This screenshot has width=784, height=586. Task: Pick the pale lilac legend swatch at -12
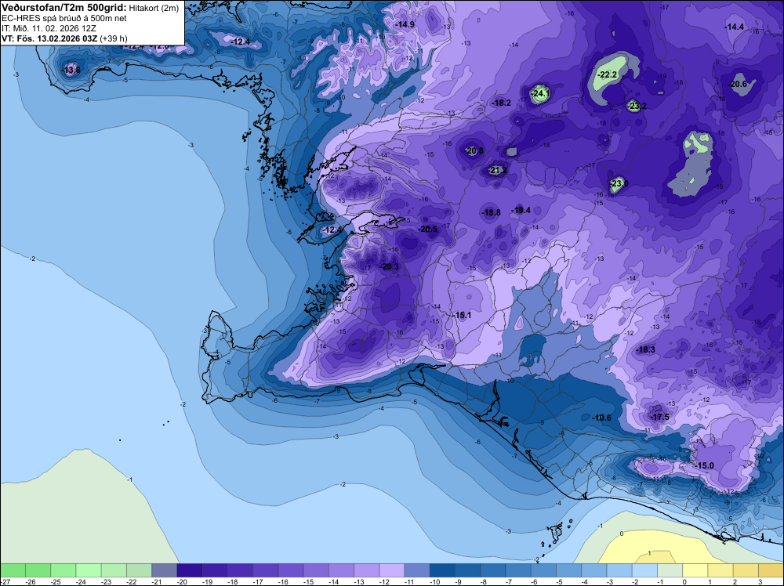[x=392, y=570]
